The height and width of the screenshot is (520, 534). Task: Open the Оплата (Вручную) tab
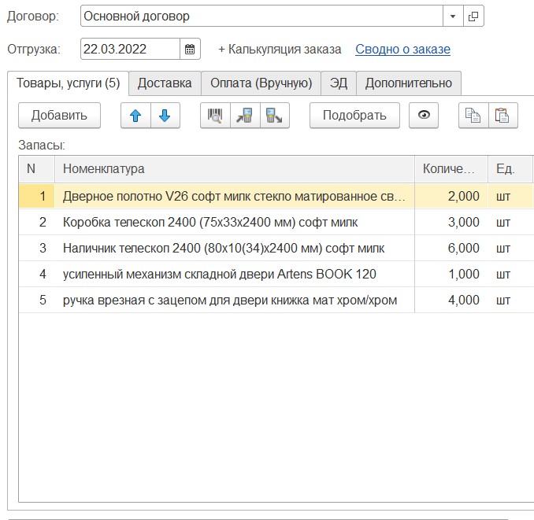(x=261, y=83)
